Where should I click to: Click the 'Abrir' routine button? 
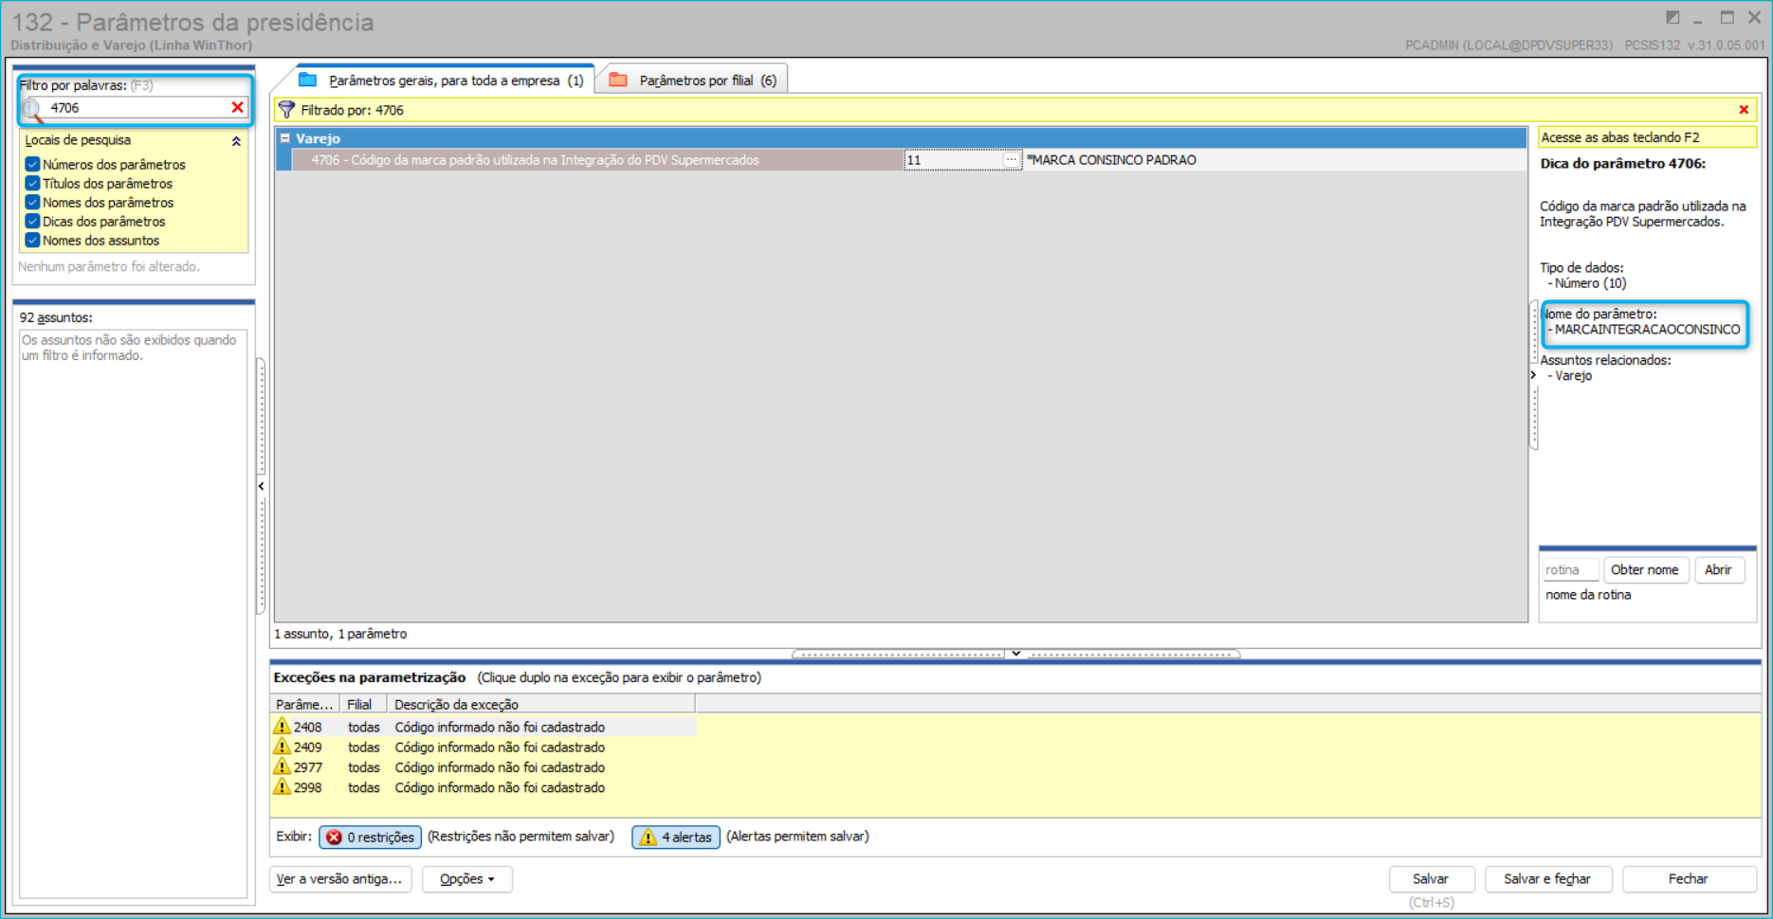(1718, 570)
